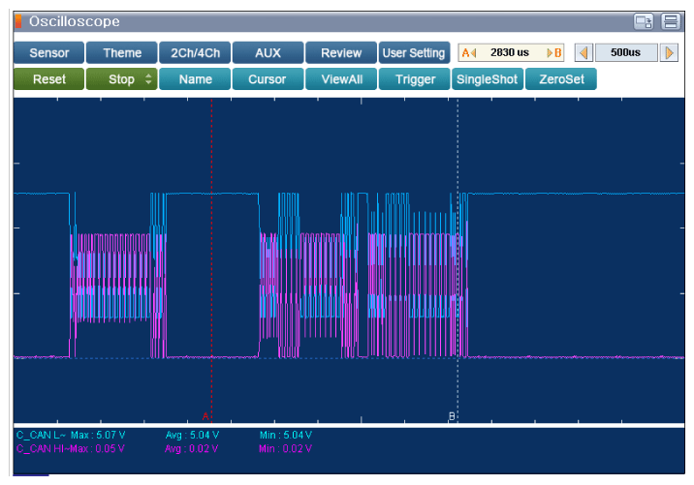694x485 pixels.
Task: Click the Avg : 5.04 V reading
Action: point(192,435)
